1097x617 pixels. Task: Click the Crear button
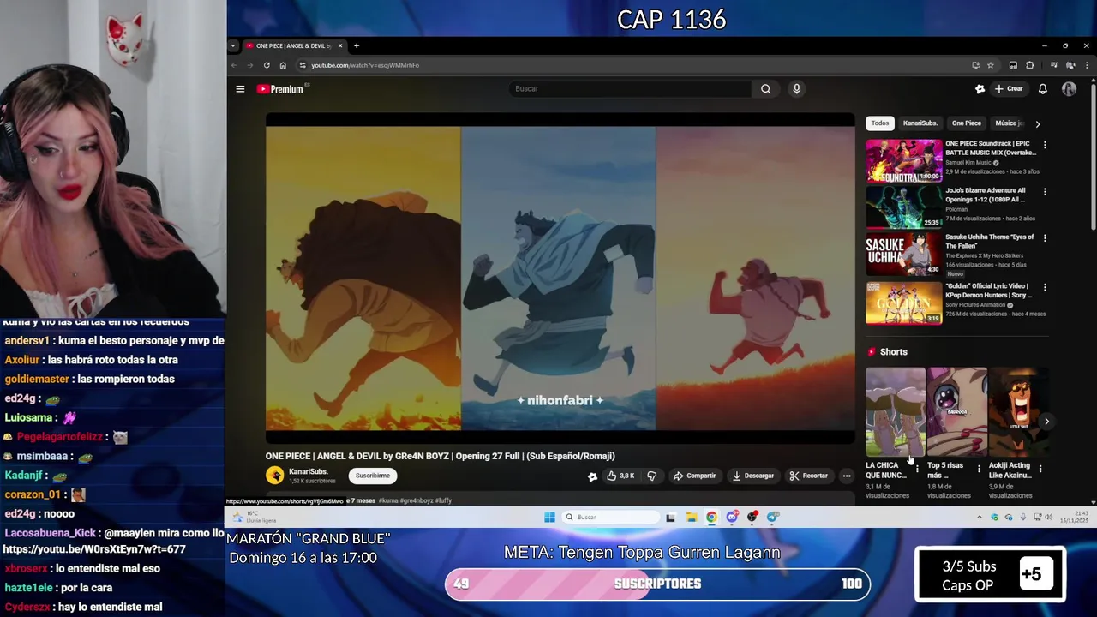click(x=1009, y=89)
